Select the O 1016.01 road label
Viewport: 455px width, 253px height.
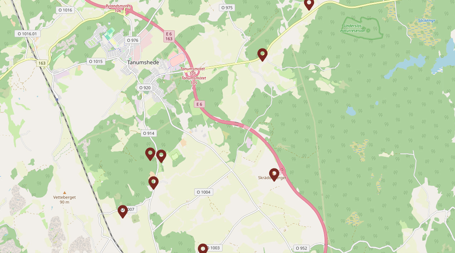pyautogui.click(x=27, y=34)
